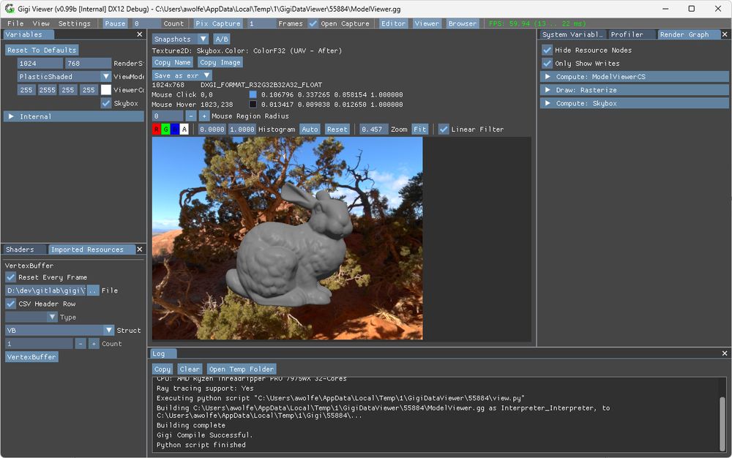The image size is (732, 458).
Task: Toggle the Skybox checkbox
Action: click(x=106, y=103)
